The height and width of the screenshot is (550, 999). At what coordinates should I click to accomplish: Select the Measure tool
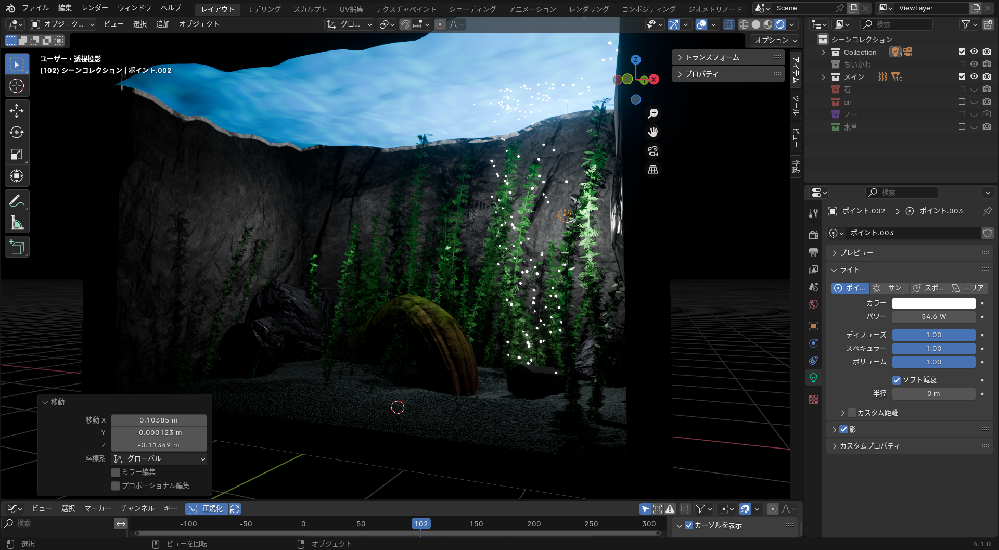[x=17, y=222]
